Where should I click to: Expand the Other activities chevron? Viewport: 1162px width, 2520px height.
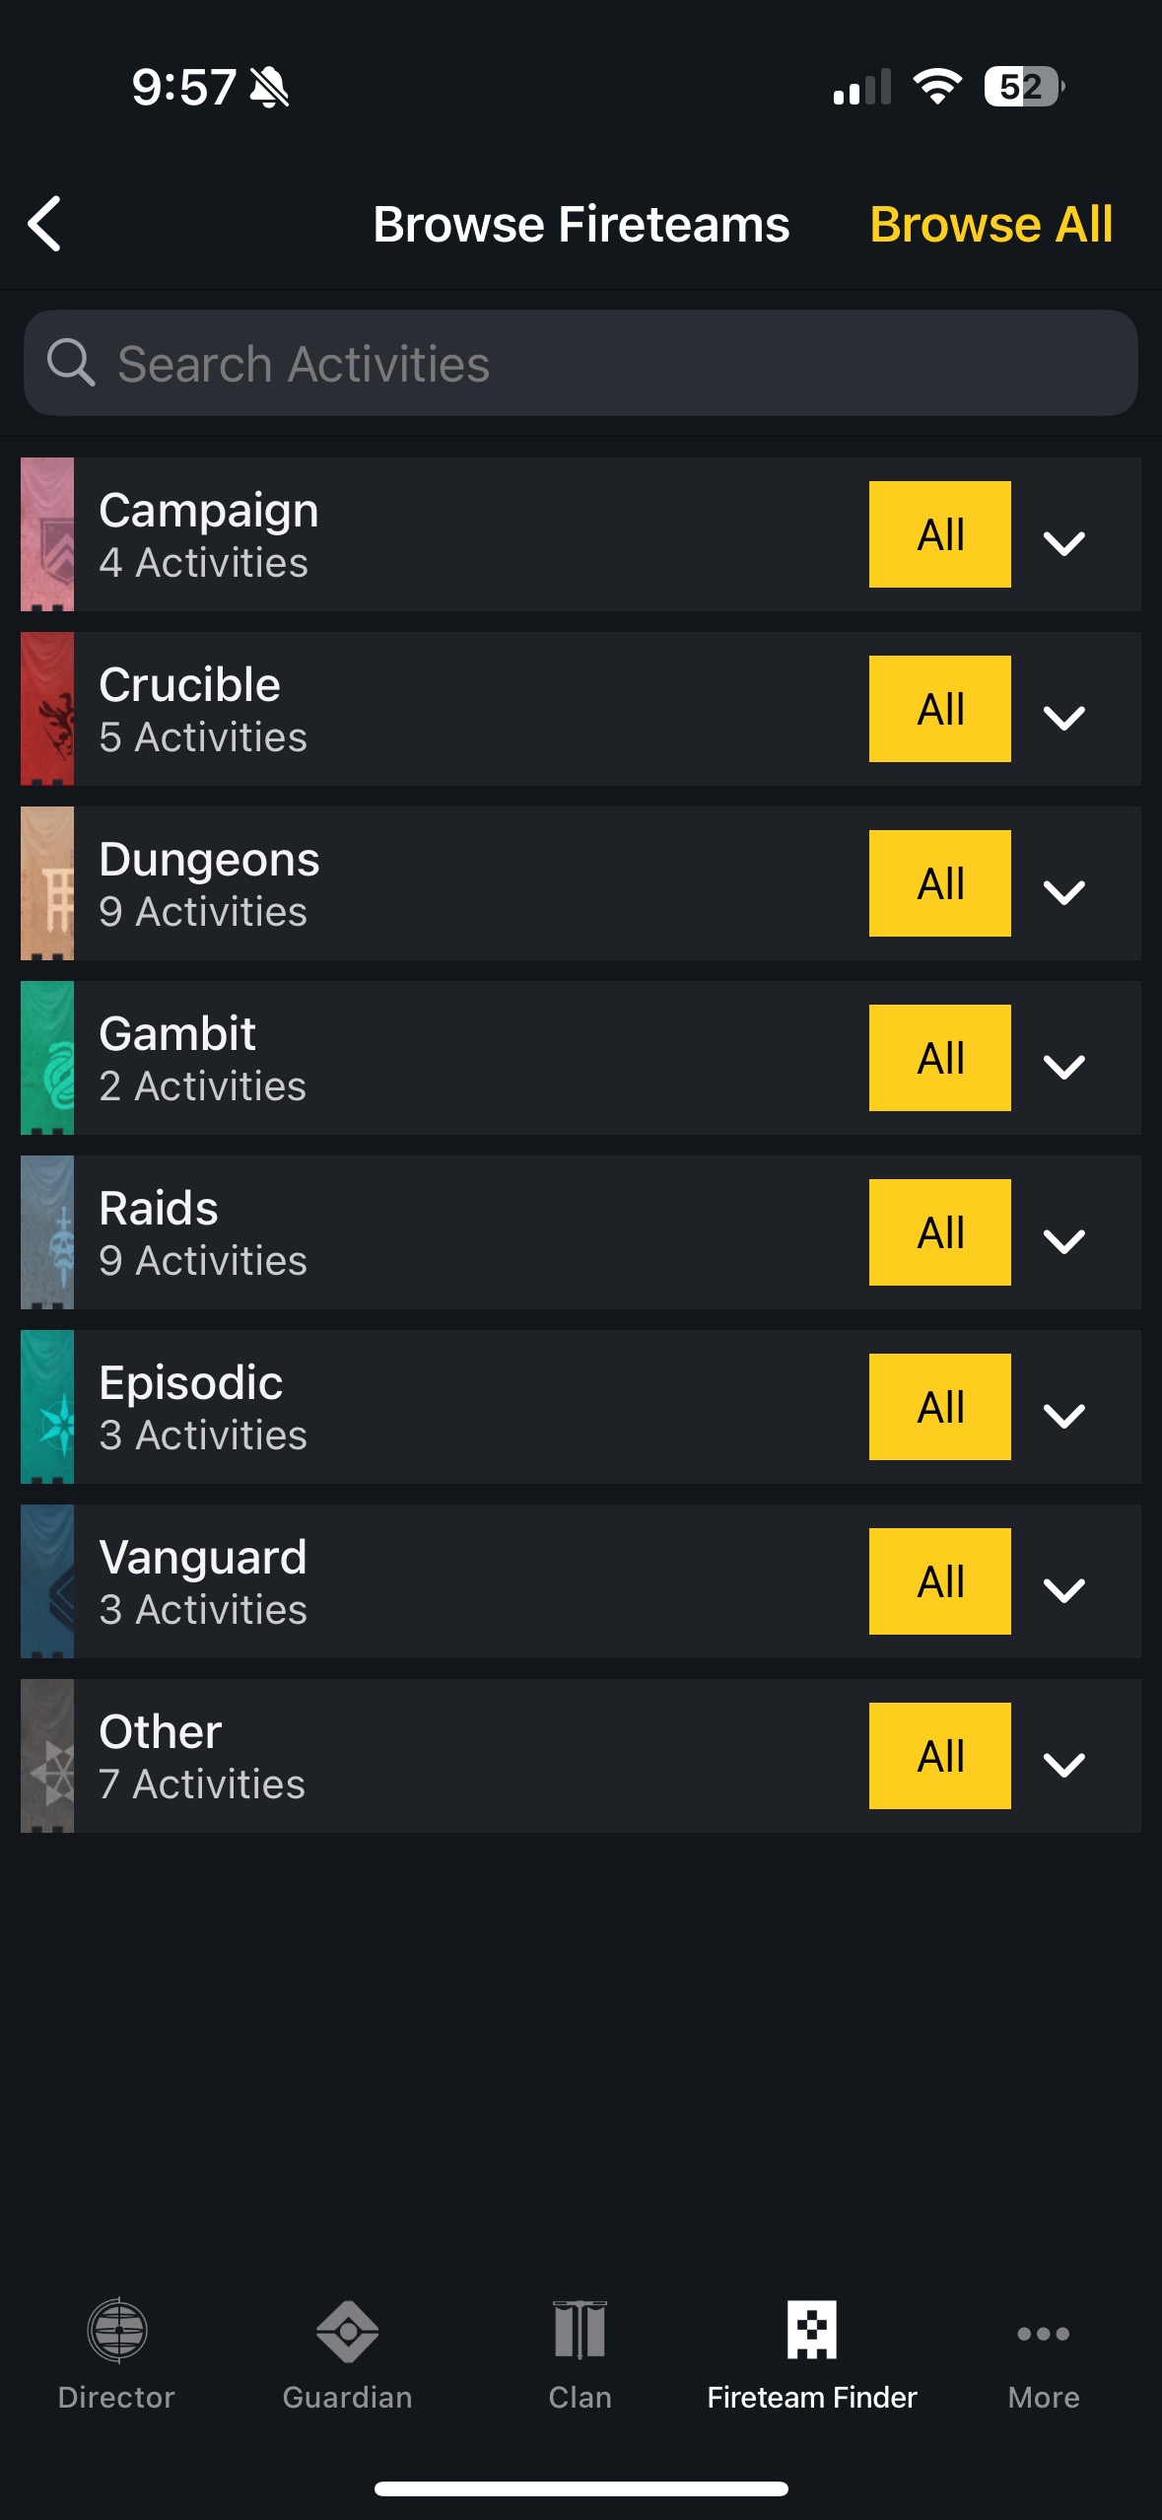[x=1064, y=1763]
